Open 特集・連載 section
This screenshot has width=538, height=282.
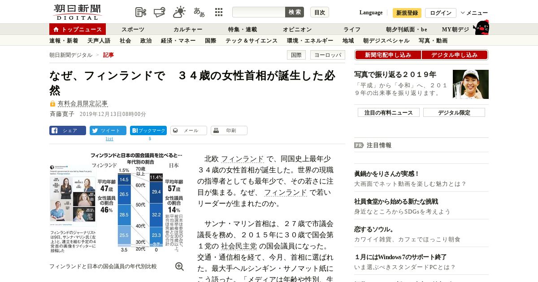(x=243, y=30)
